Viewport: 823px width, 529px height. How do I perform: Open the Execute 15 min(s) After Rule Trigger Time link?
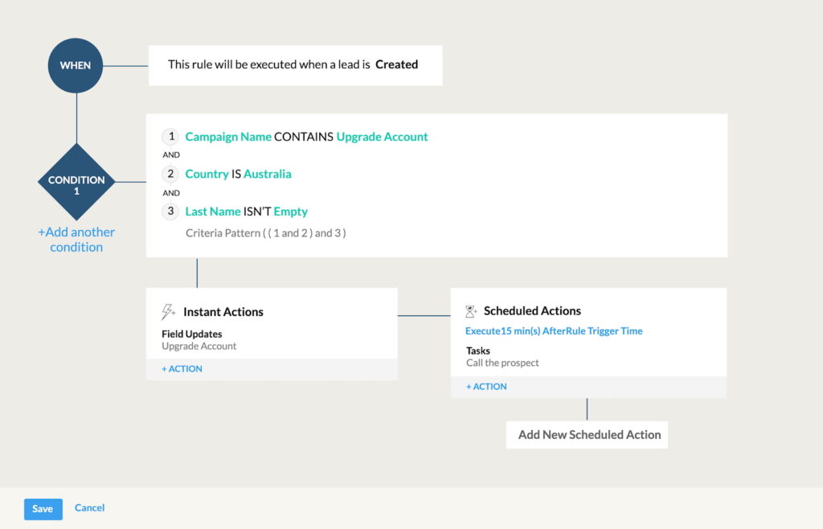(554, 331)
